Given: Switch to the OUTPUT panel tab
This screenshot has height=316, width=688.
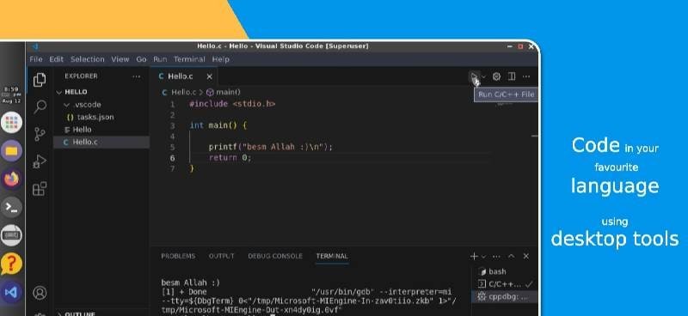Looking at the screenshot, I should click(222, 256).
